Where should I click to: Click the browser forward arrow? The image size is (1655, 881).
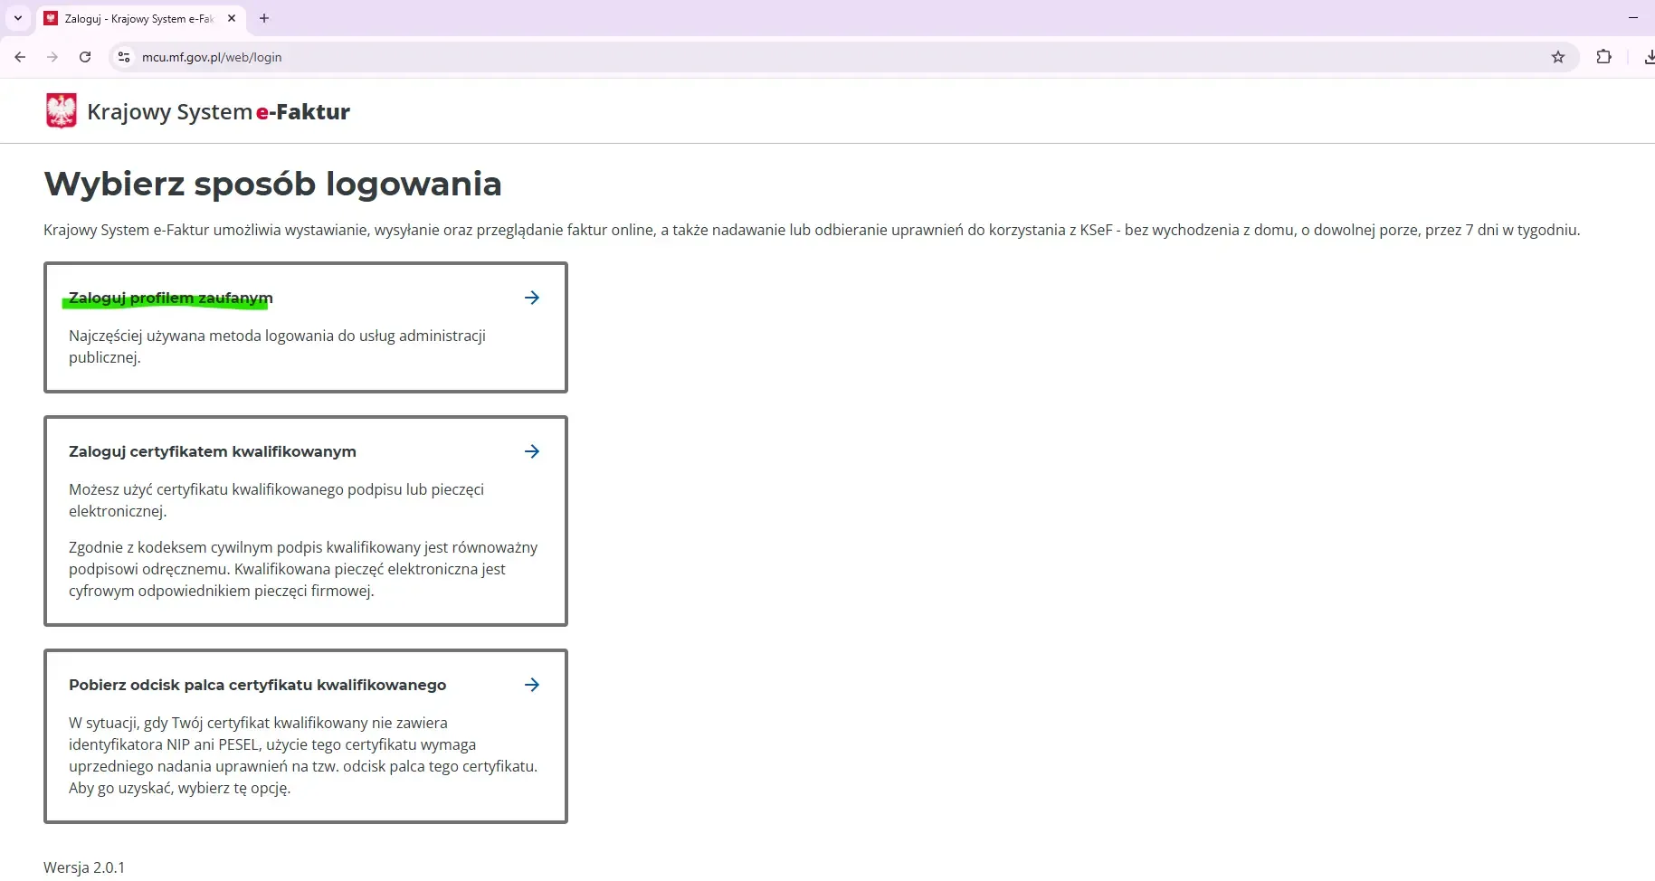tap(52, 57)
